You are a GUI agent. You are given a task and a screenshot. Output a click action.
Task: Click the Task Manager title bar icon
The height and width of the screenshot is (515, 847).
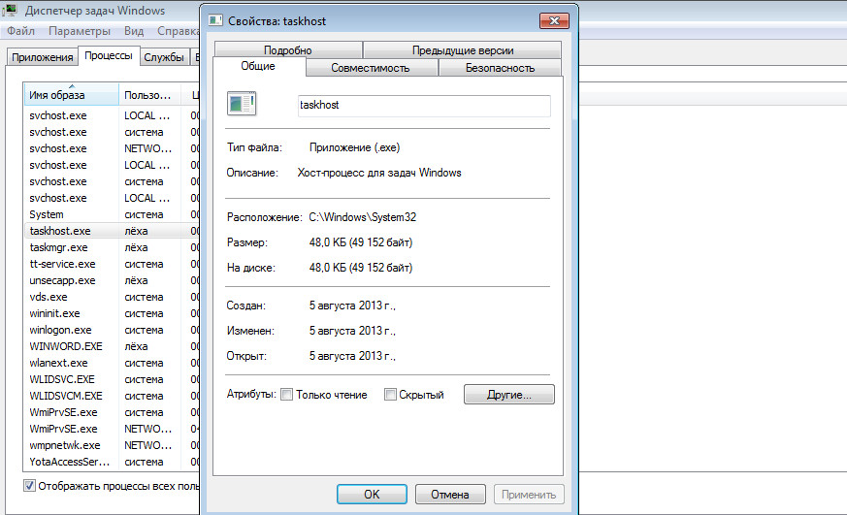point(11,11)
